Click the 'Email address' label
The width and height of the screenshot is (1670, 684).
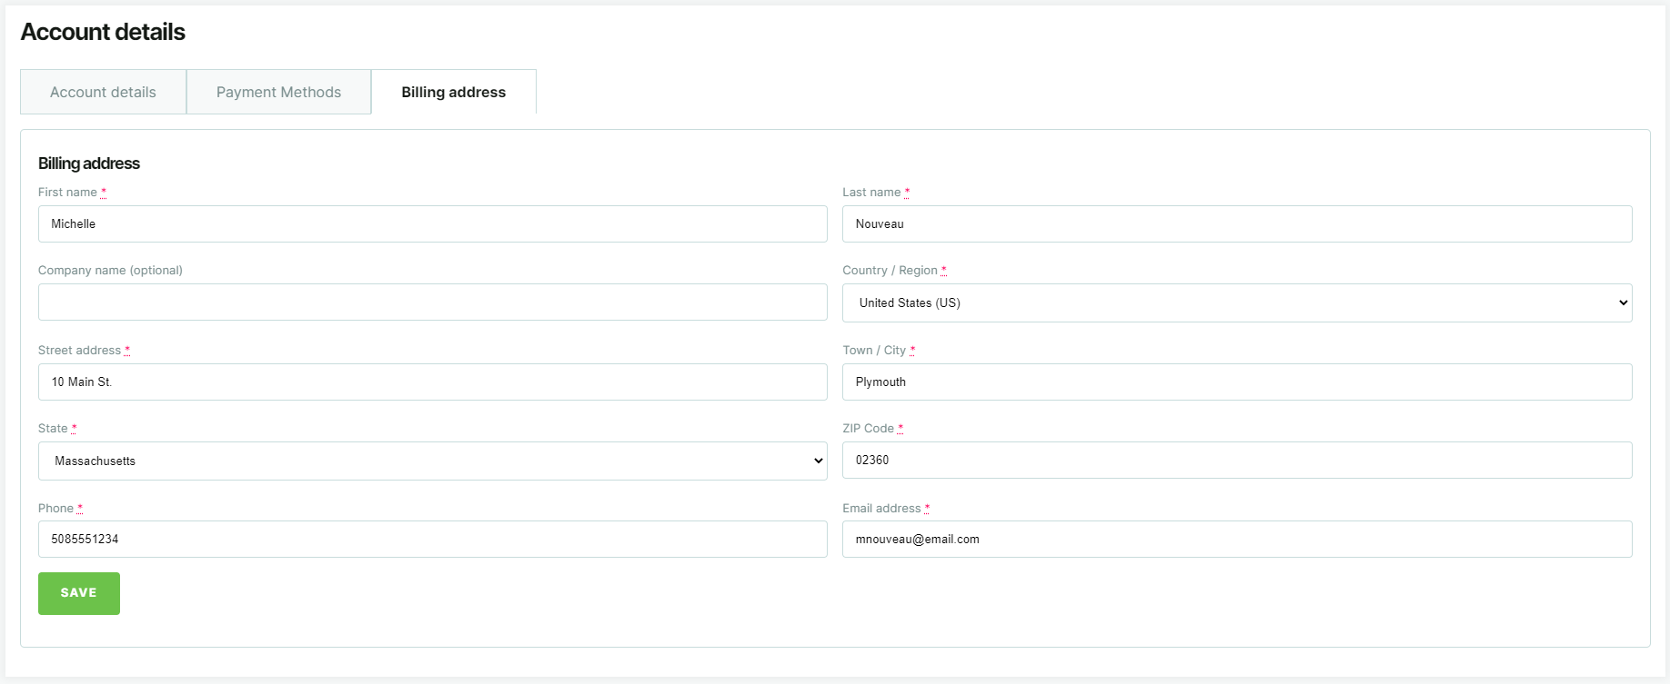pos(881,508)
